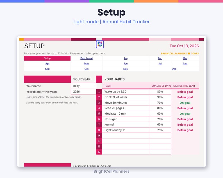Select the Setup navigation tab
The width and height of the screenshot is (223, 178).
[47, 58]
